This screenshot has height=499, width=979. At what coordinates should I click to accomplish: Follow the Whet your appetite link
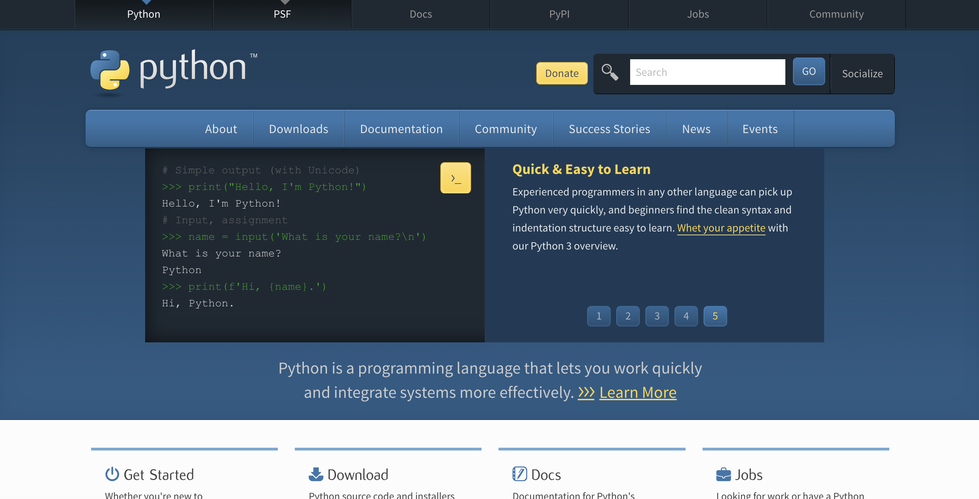point(721,228)
